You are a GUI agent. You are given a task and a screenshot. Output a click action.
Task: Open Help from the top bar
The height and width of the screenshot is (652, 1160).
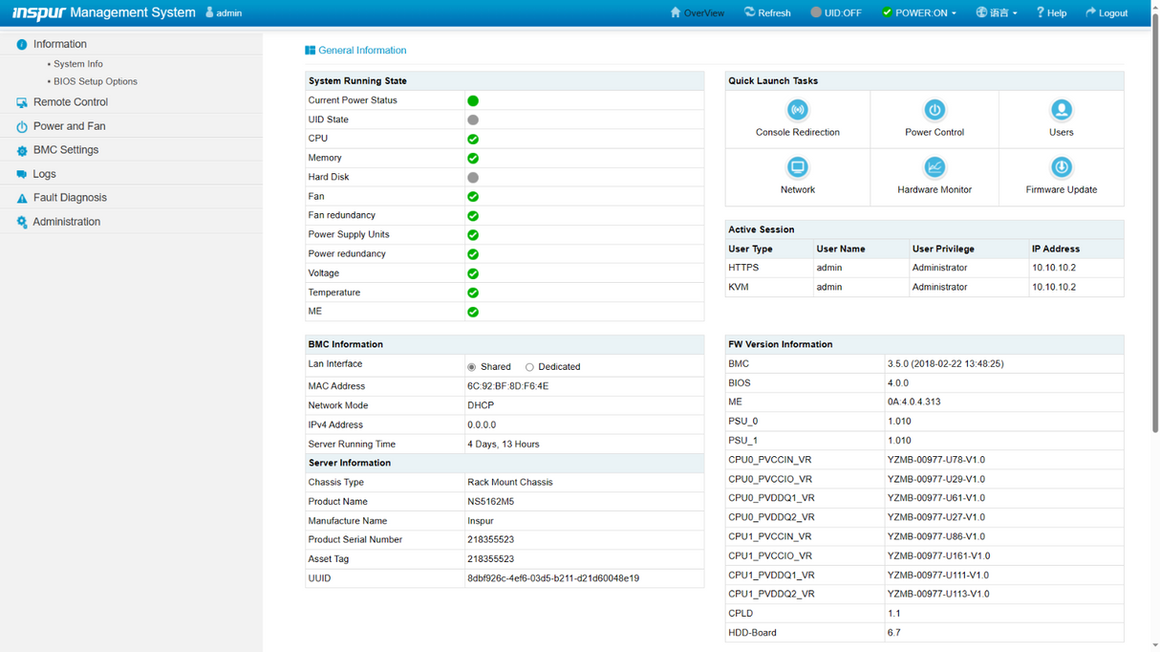click(1051, 12)
